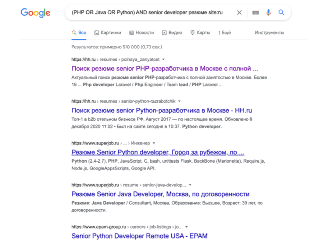333x241 pixels.
Task: Switch to Карты maps tab
Action: (200, 33)
